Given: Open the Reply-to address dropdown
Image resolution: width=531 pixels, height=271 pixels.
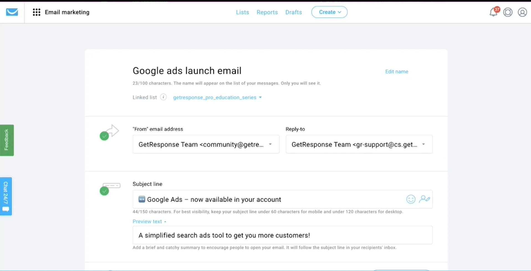Looking at the screenshot, I should click(359, 144).
